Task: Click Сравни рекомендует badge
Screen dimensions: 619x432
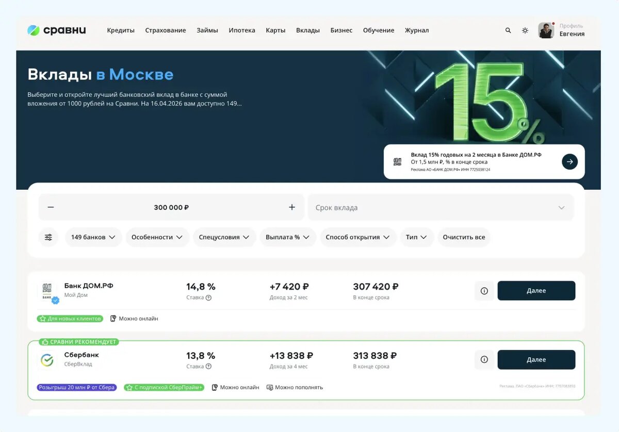Action: tap(79, 342)
